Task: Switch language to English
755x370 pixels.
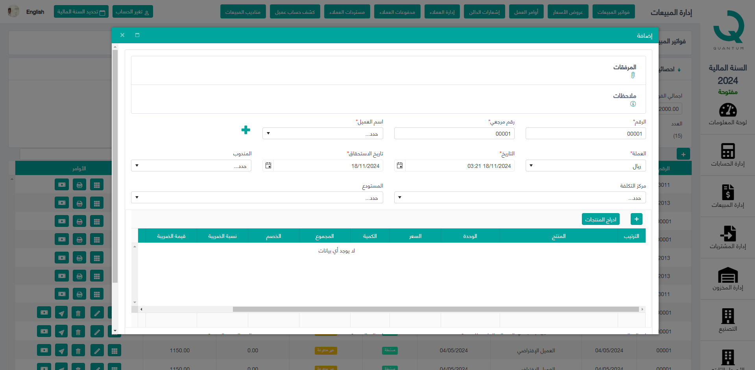Action: tap(35, 12)
